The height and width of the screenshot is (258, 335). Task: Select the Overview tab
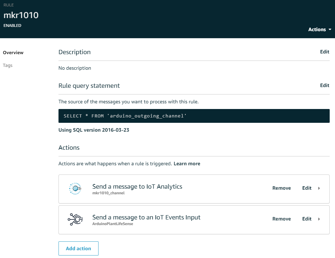(x=13, y=53)
